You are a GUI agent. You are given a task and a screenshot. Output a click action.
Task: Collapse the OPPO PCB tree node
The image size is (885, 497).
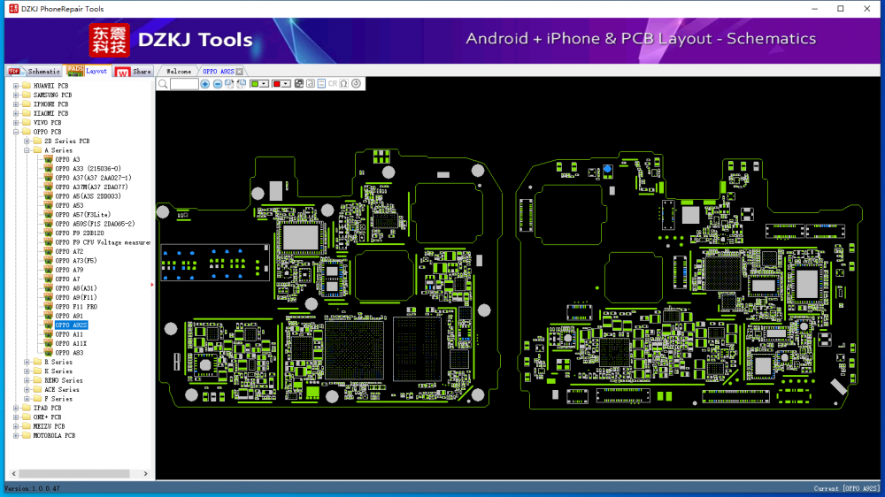click(x=16, y=132)
